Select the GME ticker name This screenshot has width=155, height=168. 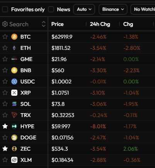point(26,59)
